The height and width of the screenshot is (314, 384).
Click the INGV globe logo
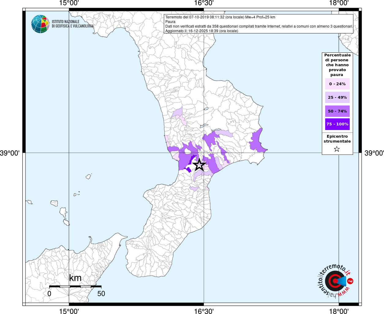point(40,24)
